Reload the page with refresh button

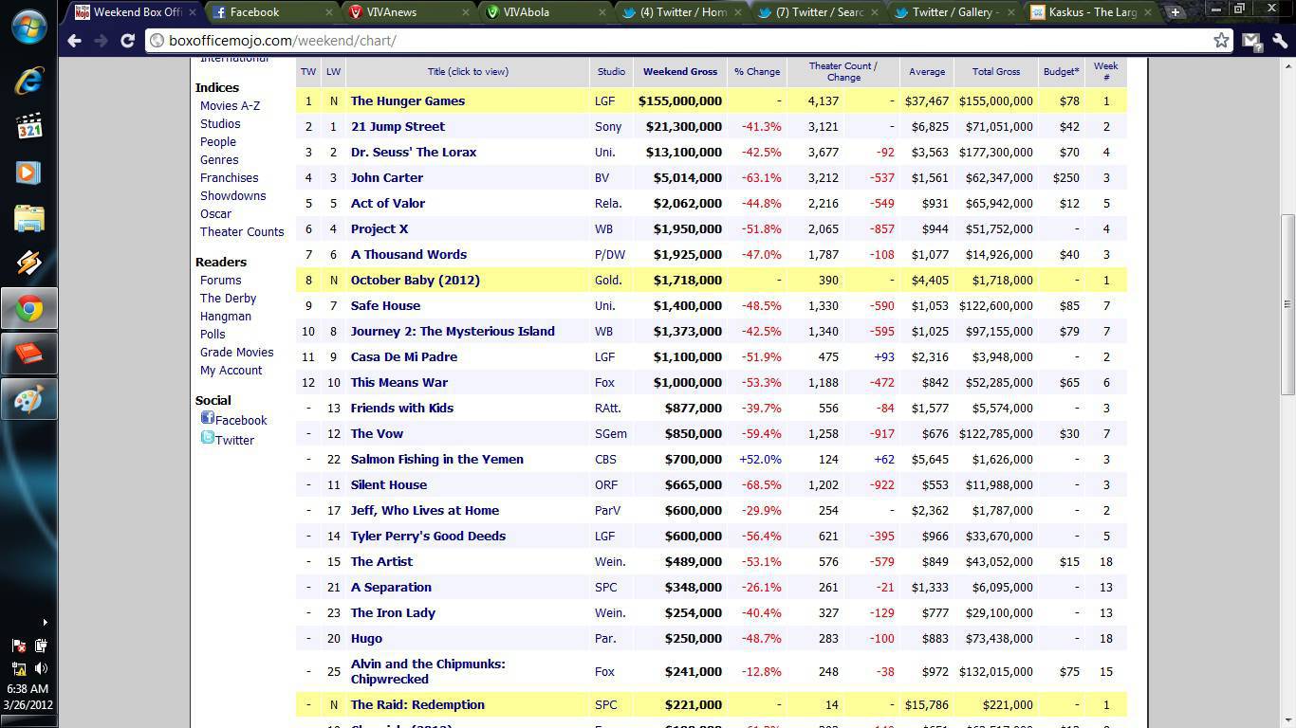[x=127, y=41]
